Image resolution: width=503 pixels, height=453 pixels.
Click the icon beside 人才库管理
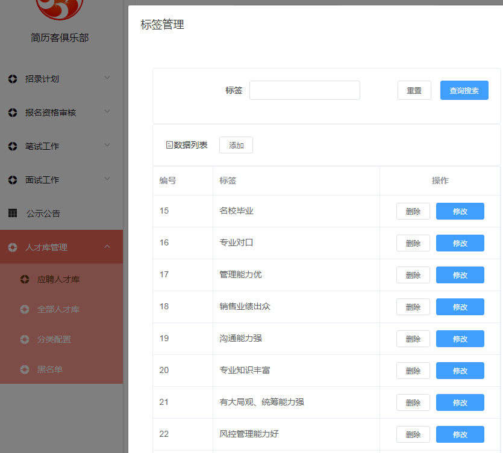tap(13, 247)
